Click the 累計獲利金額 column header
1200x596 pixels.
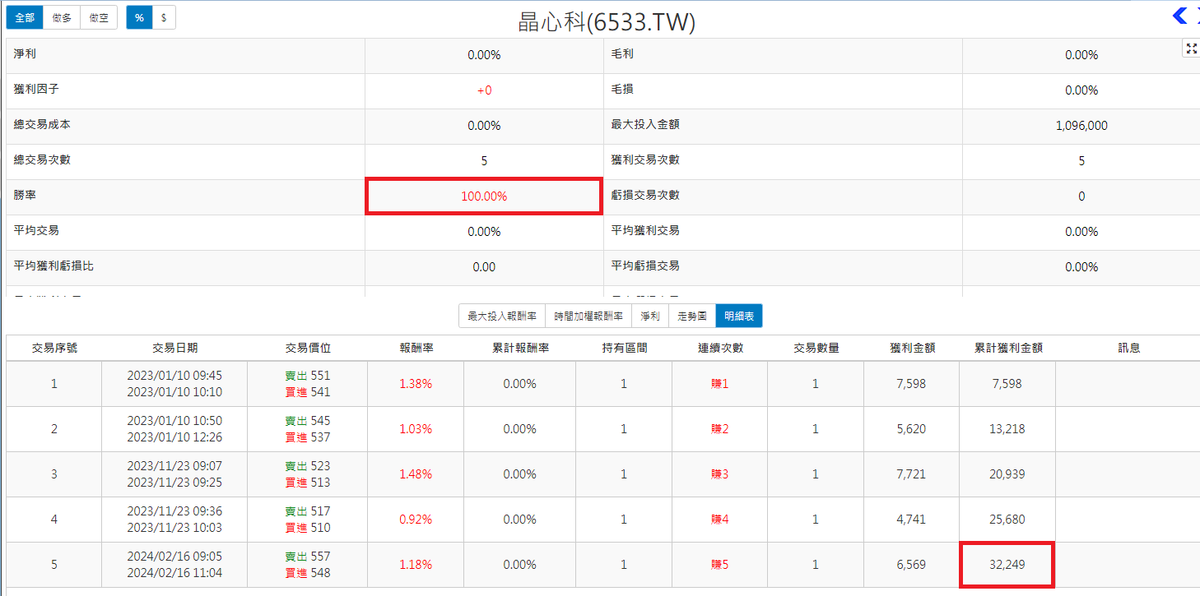pos(1008,348)
